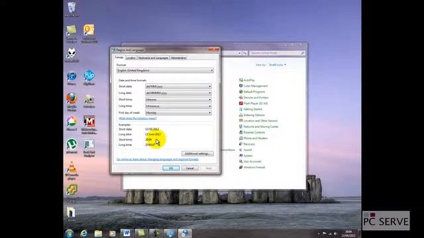The image size is (424, 238).
Task: Click the taskbar clock and date
Action: click(348, 233)
